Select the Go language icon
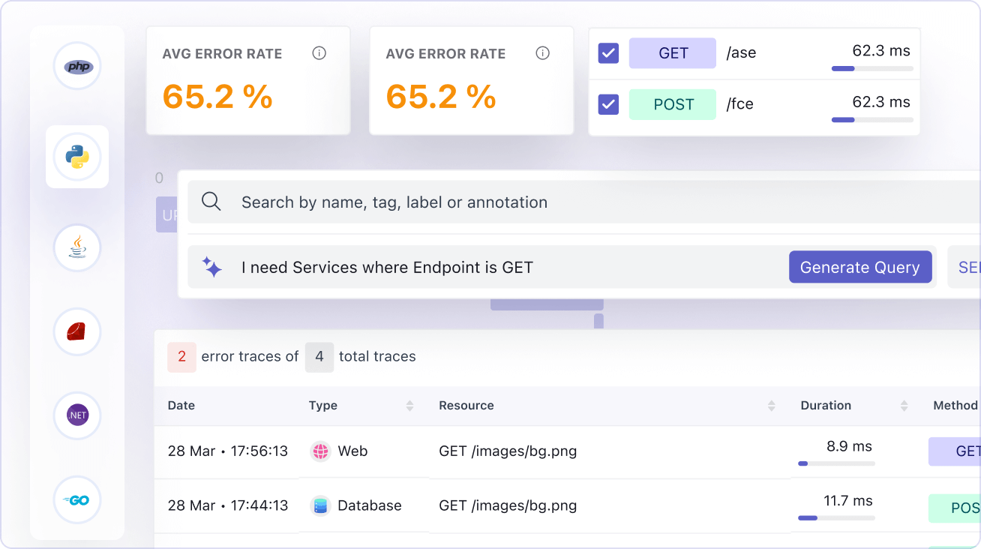Viewport: 981px width, 549px height. 76,499
